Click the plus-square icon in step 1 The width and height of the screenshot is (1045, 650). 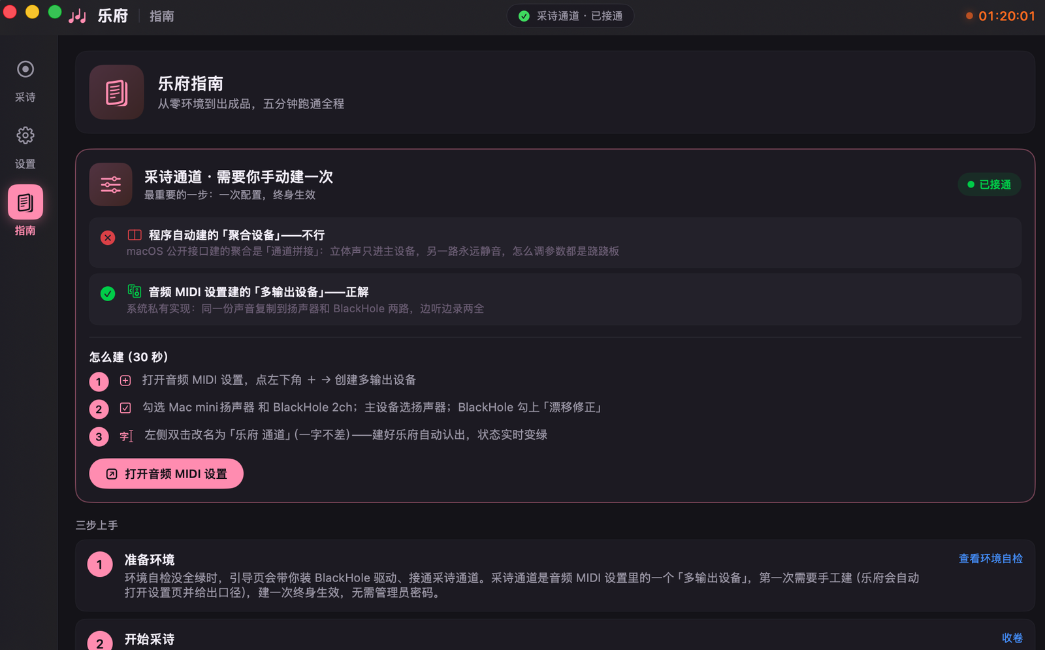(x=125, y=380)
